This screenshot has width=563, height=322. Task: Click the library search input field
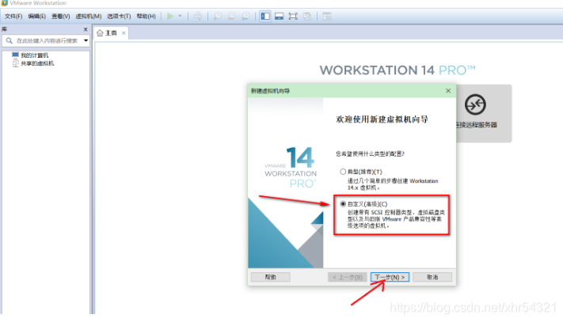tap(47, 40)
